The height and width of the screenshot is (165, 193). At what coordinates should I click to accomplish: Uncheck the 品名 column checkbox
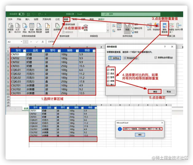point(108,74)
